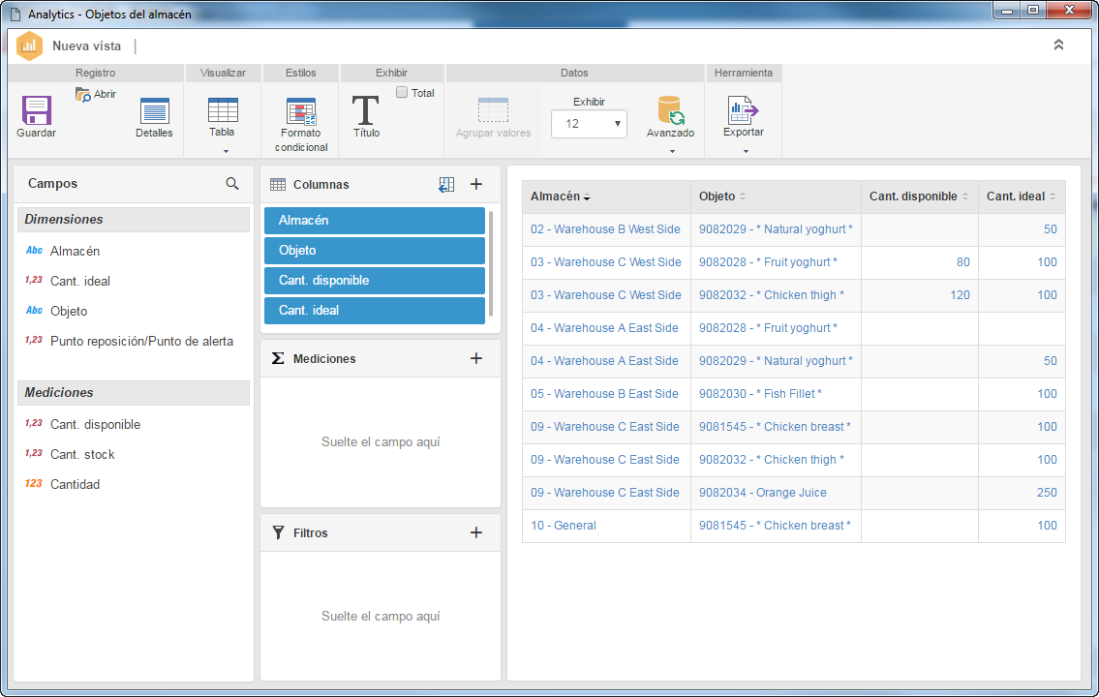Click the Sigma icon beside Mediciones
This screenshot has width=1099, height=697.
[278, 358]
